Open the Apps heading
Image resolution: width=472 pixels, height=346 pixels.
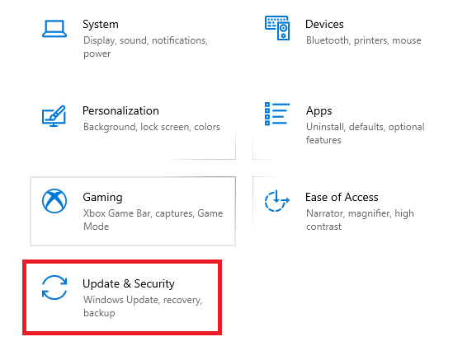pos(319,111)
